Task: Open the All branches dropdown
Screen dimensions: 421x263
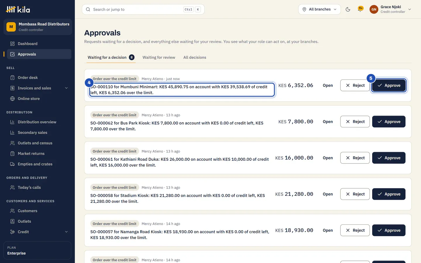Action: pos(320,9)
